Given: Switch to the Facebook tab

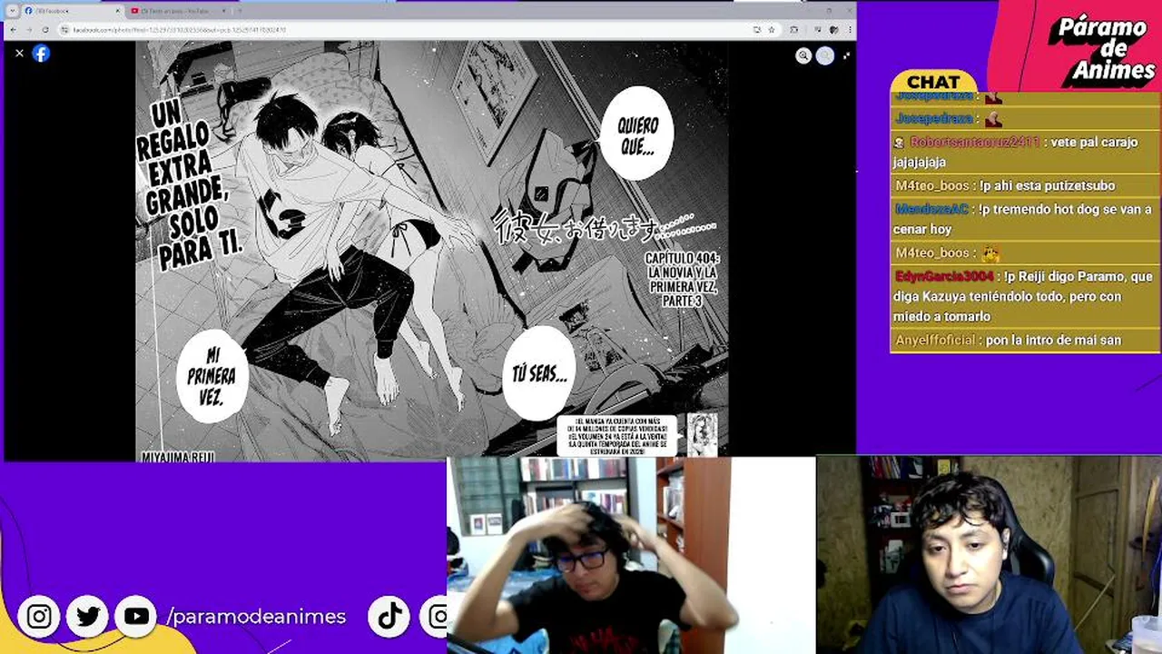Looking at the screenshot, I should click(x=71, y=11).
